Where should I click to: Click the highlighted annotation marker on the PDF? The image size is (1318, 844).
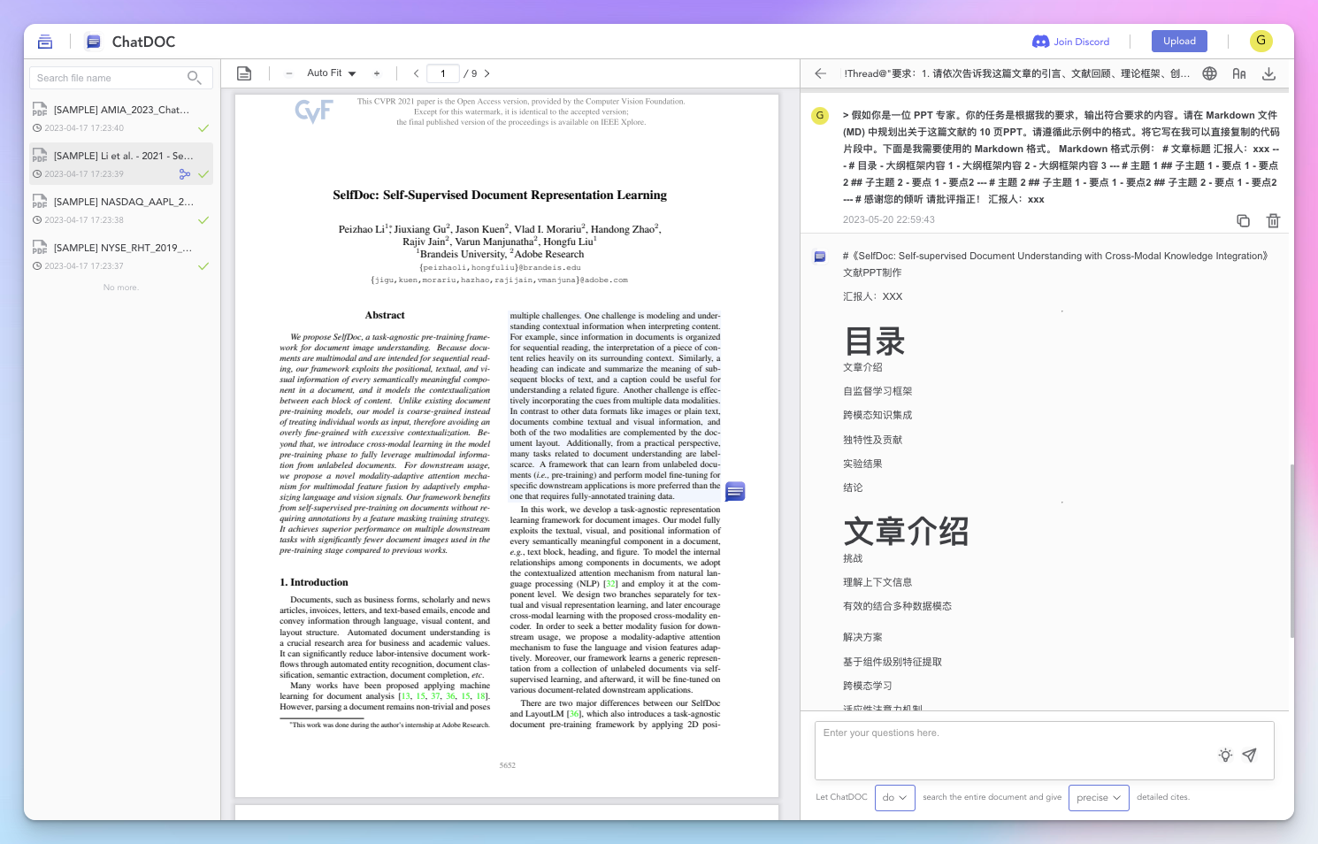point(734,491)
